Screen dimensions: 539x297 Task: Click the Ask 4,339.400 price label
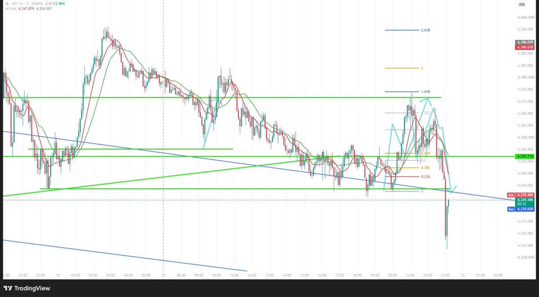[x=520, y=195]
